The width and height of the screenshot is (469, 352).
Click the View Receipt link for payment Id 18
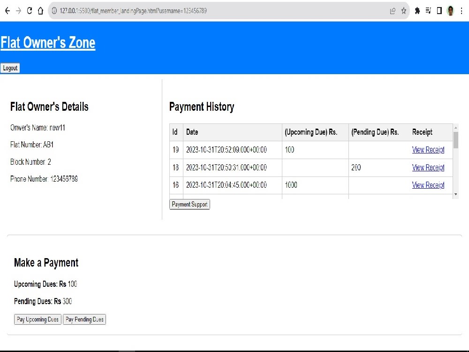click(x=428, y=168)
